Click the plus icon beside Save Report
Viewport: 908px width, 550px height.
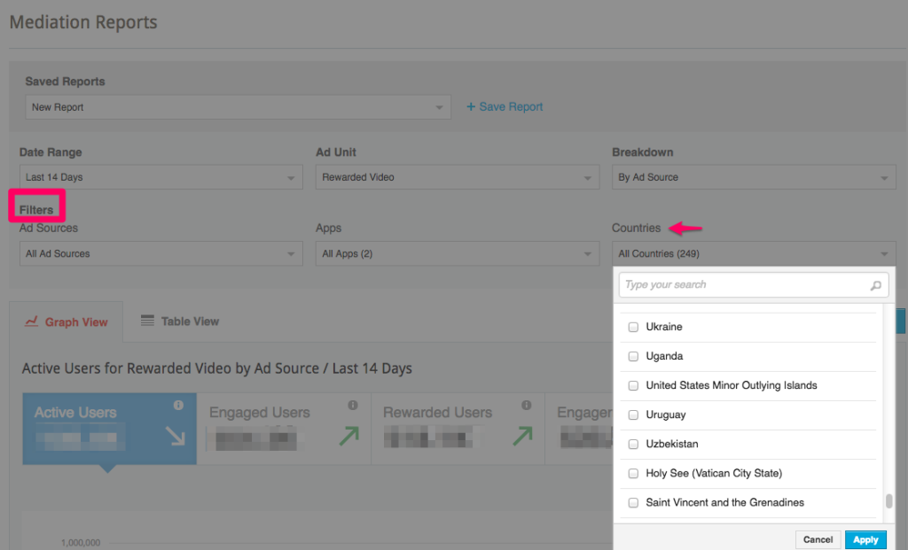click(x=471, y=107)
